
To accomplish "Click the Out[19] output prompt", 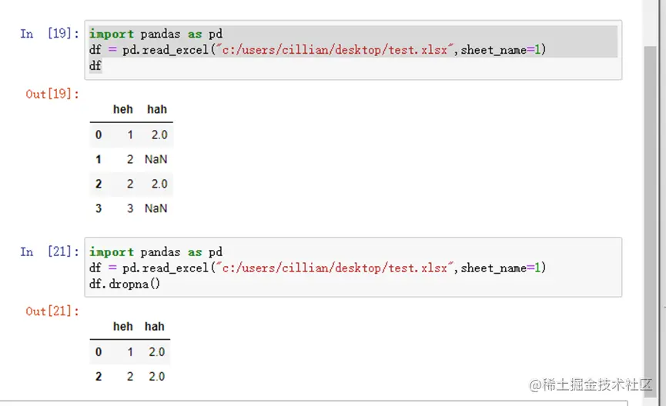I will 52,94.
